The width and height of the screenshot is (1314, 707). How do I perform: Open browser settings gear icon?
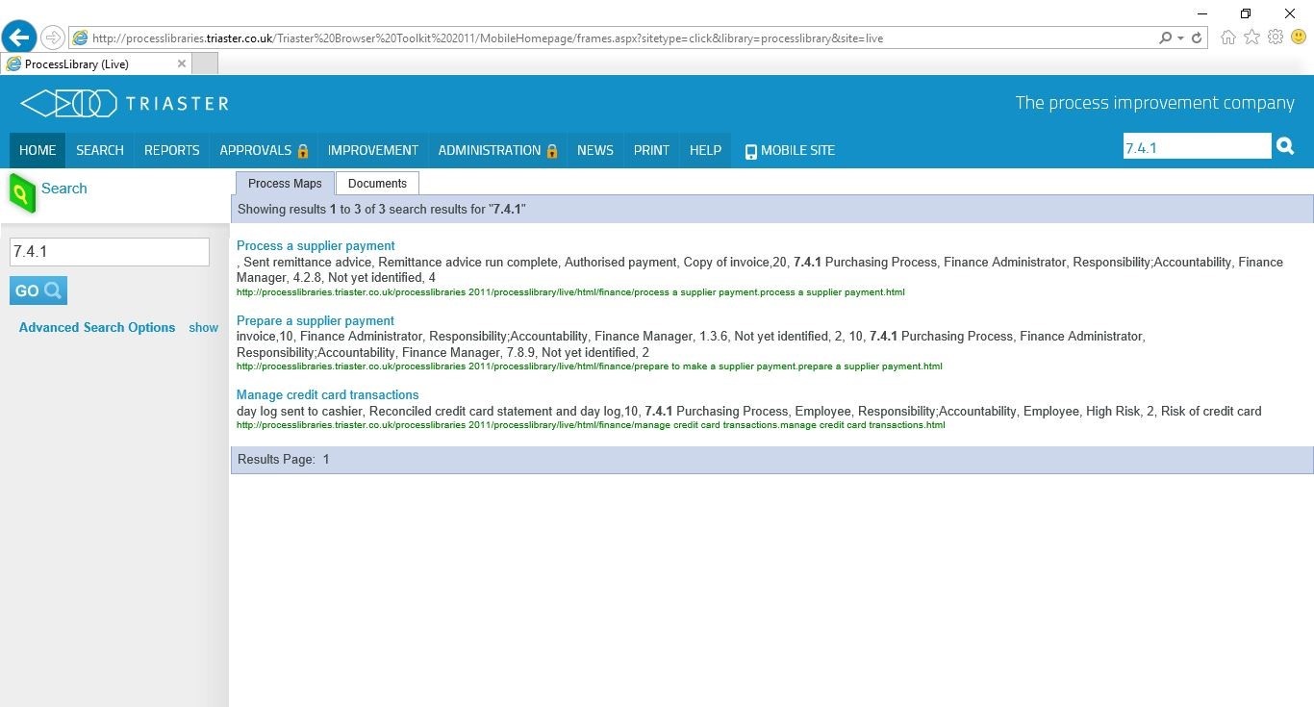coord(1276,38)
